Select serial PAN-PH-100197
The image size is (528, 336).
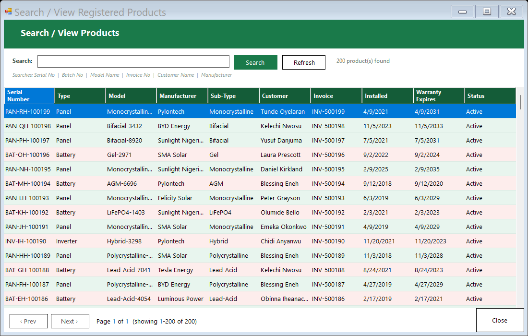(27, 140)
